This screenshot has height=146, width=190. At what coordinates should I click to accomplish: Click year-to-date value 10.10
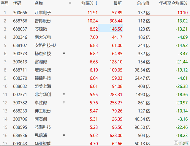pyautogui.click(x=183, y=13)
